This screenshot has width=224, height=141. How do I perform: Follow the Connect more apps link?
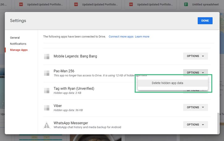click(x=121, y=37)
